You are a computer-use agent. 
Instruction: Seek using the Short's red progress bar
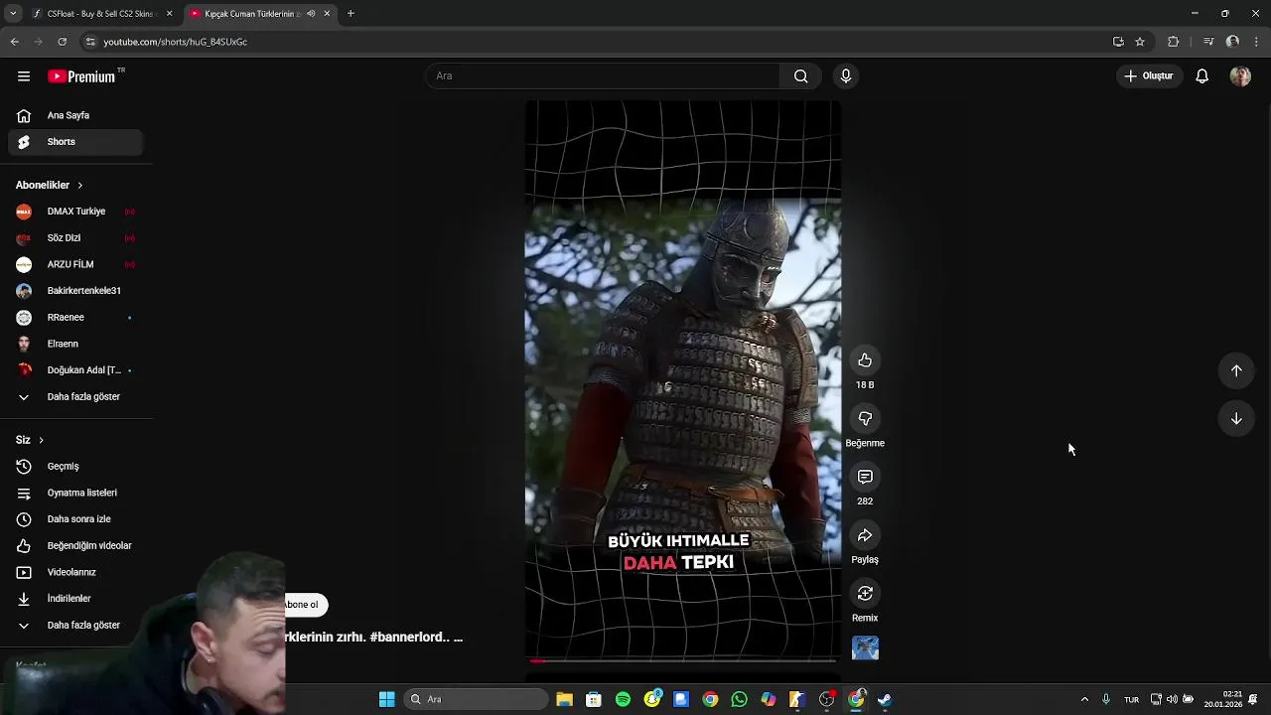point(682,660)
